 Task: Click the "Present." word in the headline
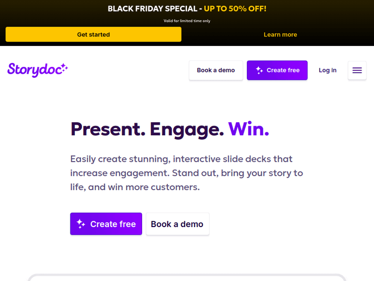(105, 129)
